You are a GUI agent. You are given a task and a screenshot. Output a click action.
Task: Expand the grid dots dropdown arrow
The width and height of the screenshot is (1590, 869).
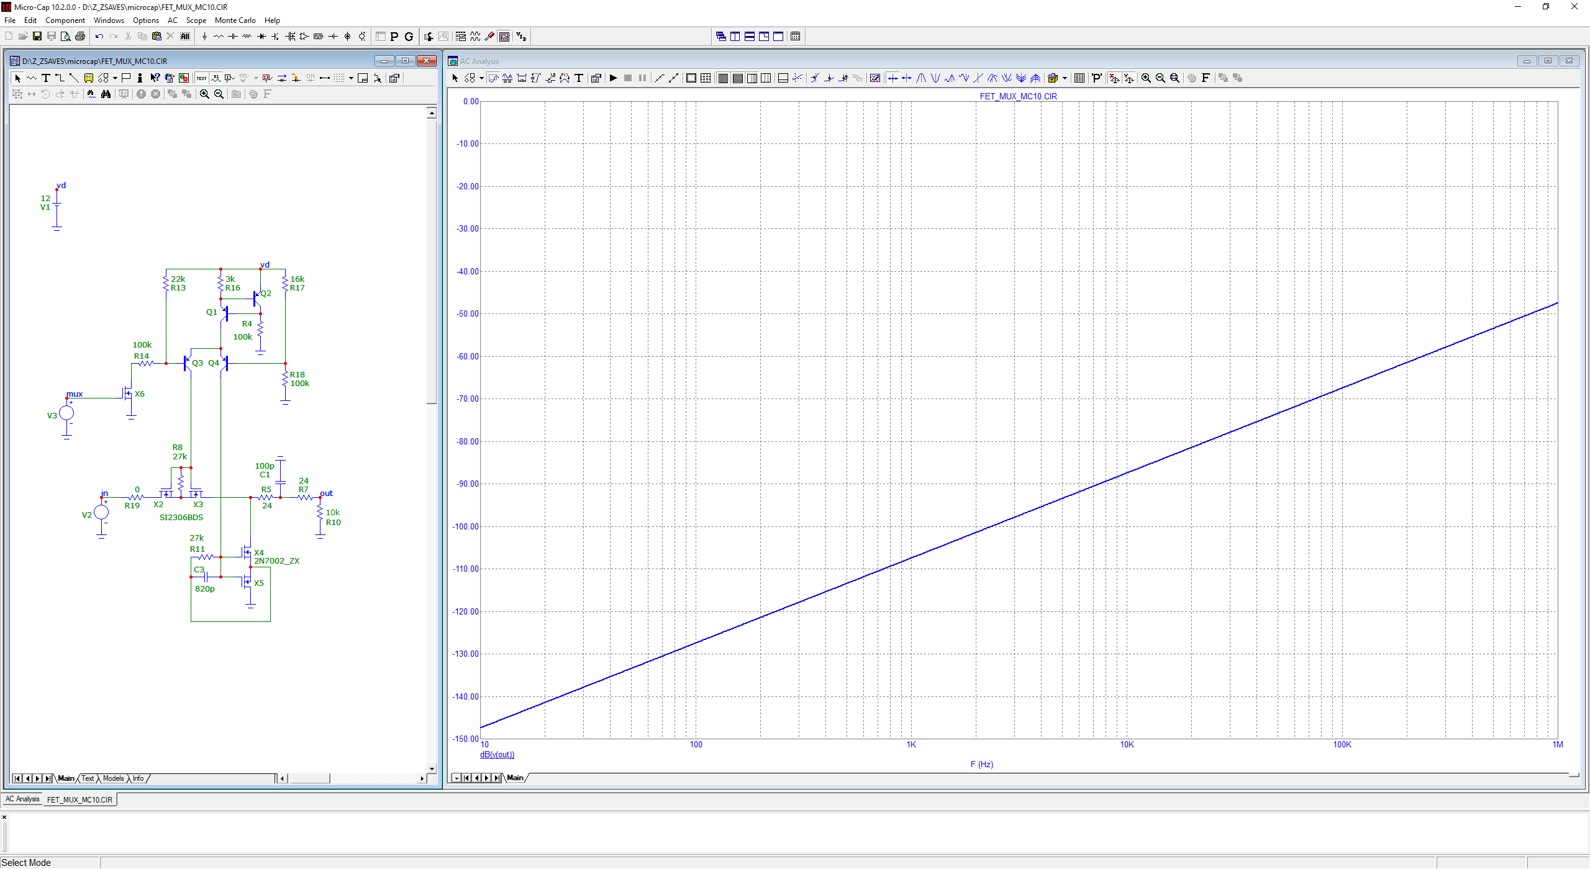351,78
